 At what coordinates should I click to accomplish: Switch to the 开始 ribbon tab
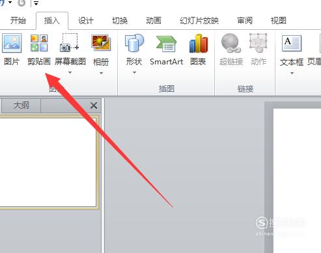tap(18, 21)
